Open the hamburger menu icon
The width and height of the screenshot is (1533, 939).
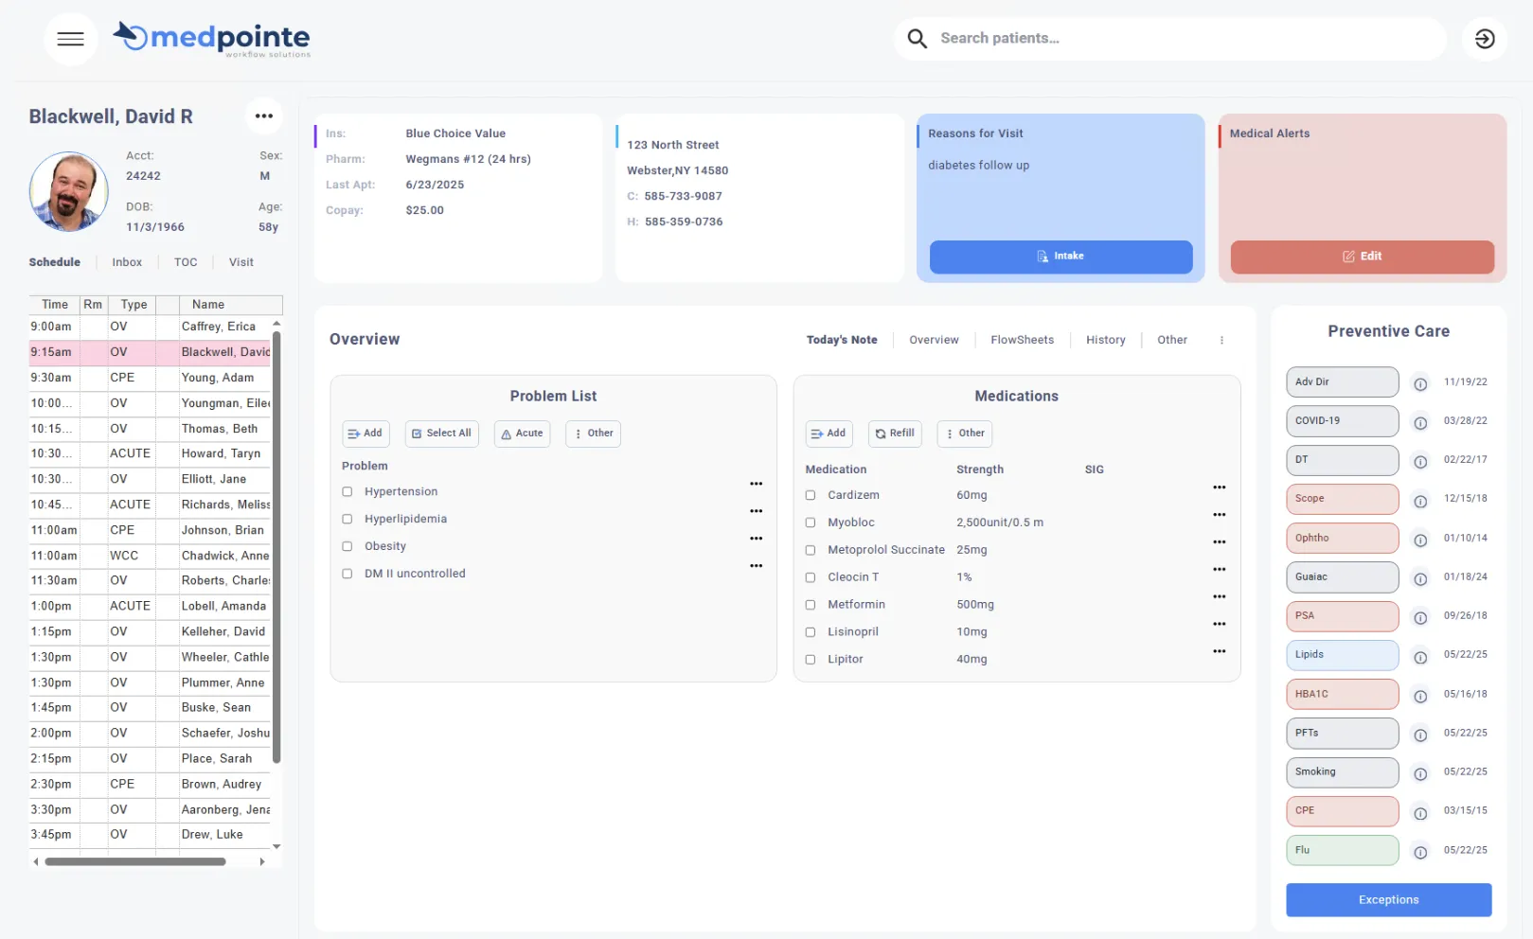coord(70,39)
